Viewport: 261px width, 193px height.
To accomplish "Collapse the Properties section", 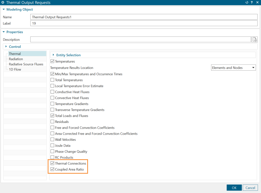I will pos(4,32).
